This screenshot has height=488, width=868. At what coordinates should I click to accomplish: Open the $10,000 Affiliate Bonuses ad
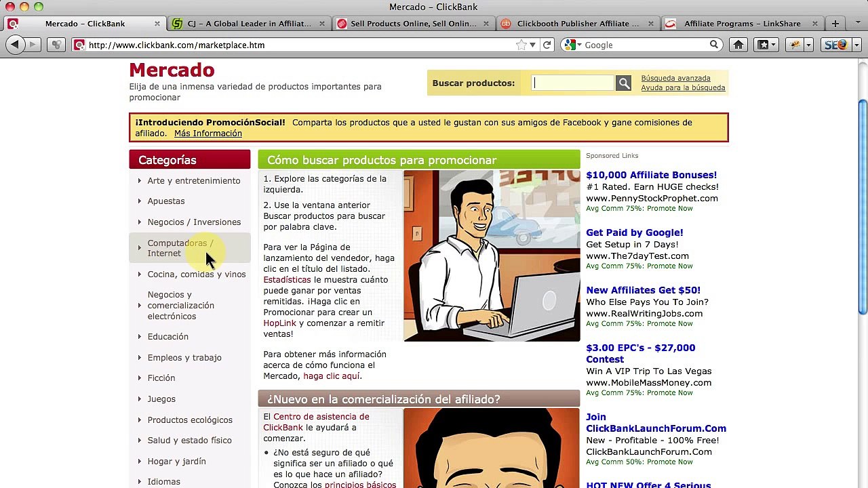[651, 175]
